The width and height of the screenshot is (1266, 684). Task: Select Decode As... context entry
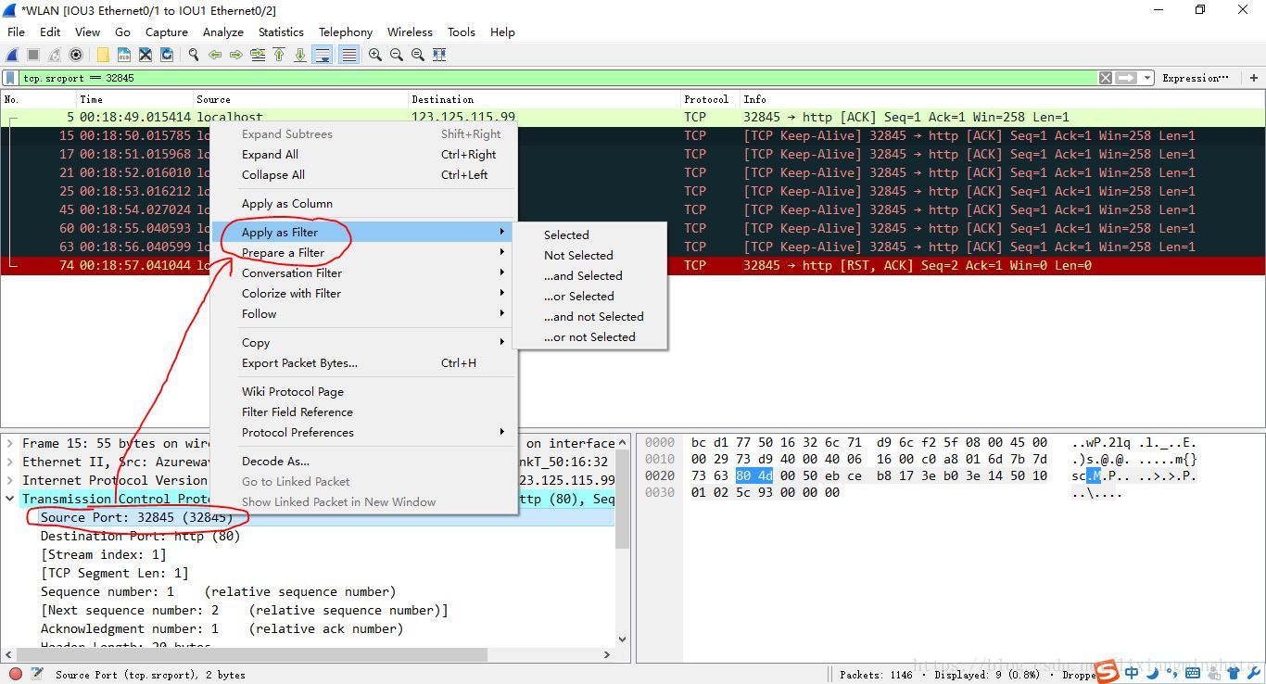[x=363, y=461]
